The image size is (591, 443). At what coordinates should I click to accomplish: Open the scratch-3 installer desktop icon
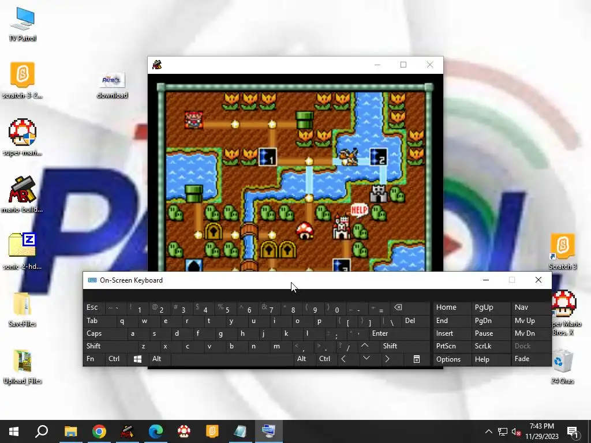(x=23, y=80)
